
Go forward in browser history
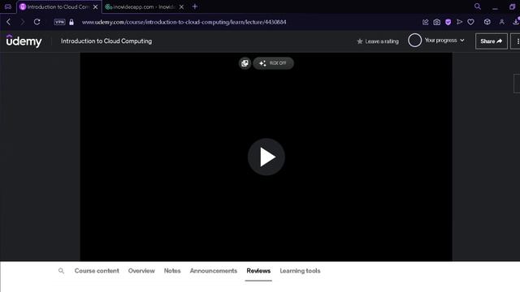pos(23,22)
